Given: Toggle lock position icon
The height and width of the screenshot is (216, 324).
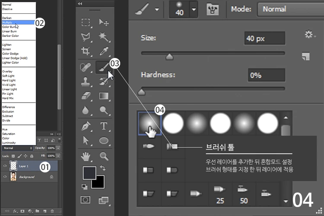Looking at the screenshot, I should [x=25, y=156].
